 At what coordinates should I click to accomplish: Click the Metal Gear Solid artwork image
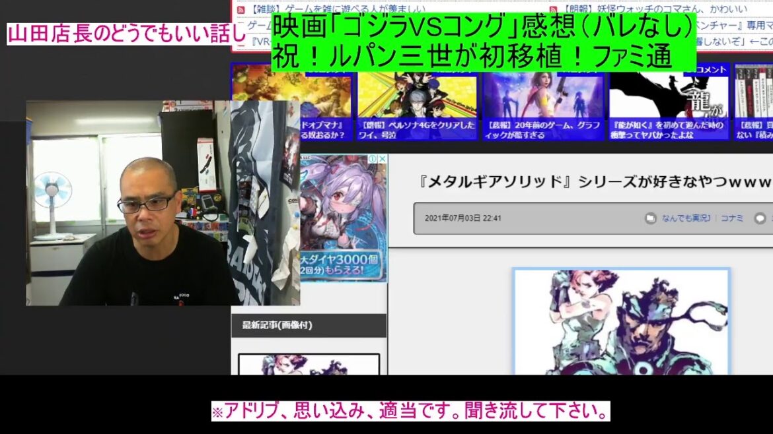pos(621,322)
